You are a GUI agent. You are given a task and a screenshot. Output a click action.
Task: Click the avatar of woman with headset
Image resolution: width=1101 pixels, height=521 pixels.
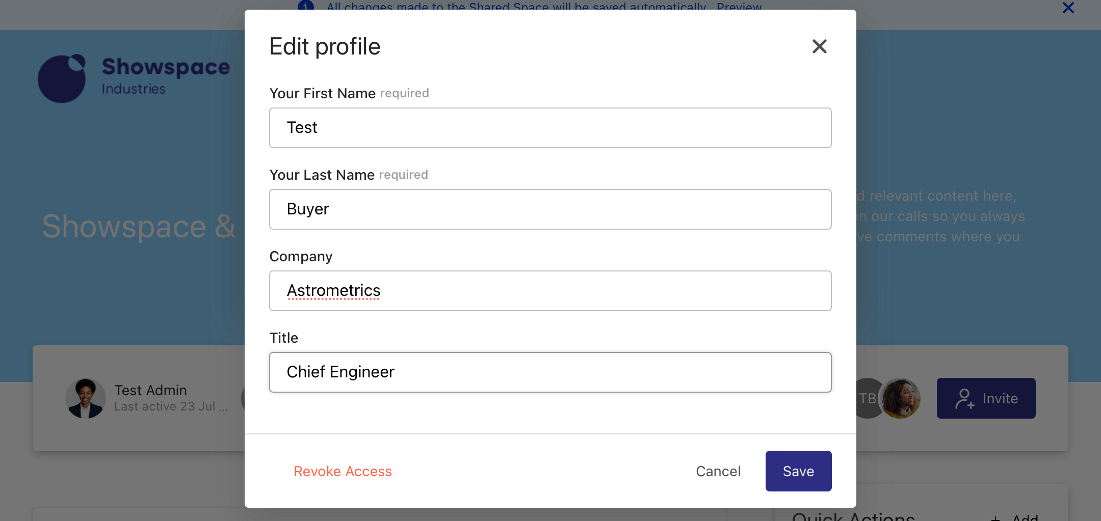[901, 398]
